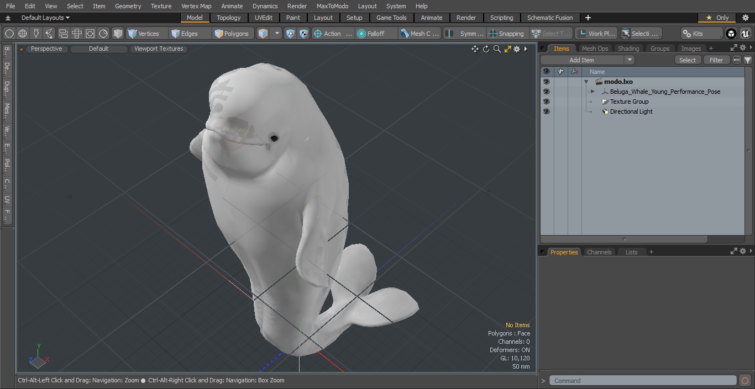Pan the viewport with the move arrows icon
The width and height of the screenshot is (755, 389).
475,49
